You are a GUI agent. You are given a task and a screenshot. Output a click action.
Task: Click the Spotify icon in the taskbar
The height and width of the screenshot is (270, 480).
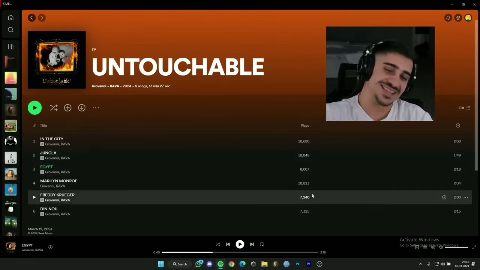220,264
